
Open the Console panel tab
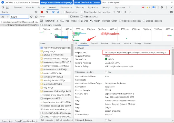coord(30,7)
